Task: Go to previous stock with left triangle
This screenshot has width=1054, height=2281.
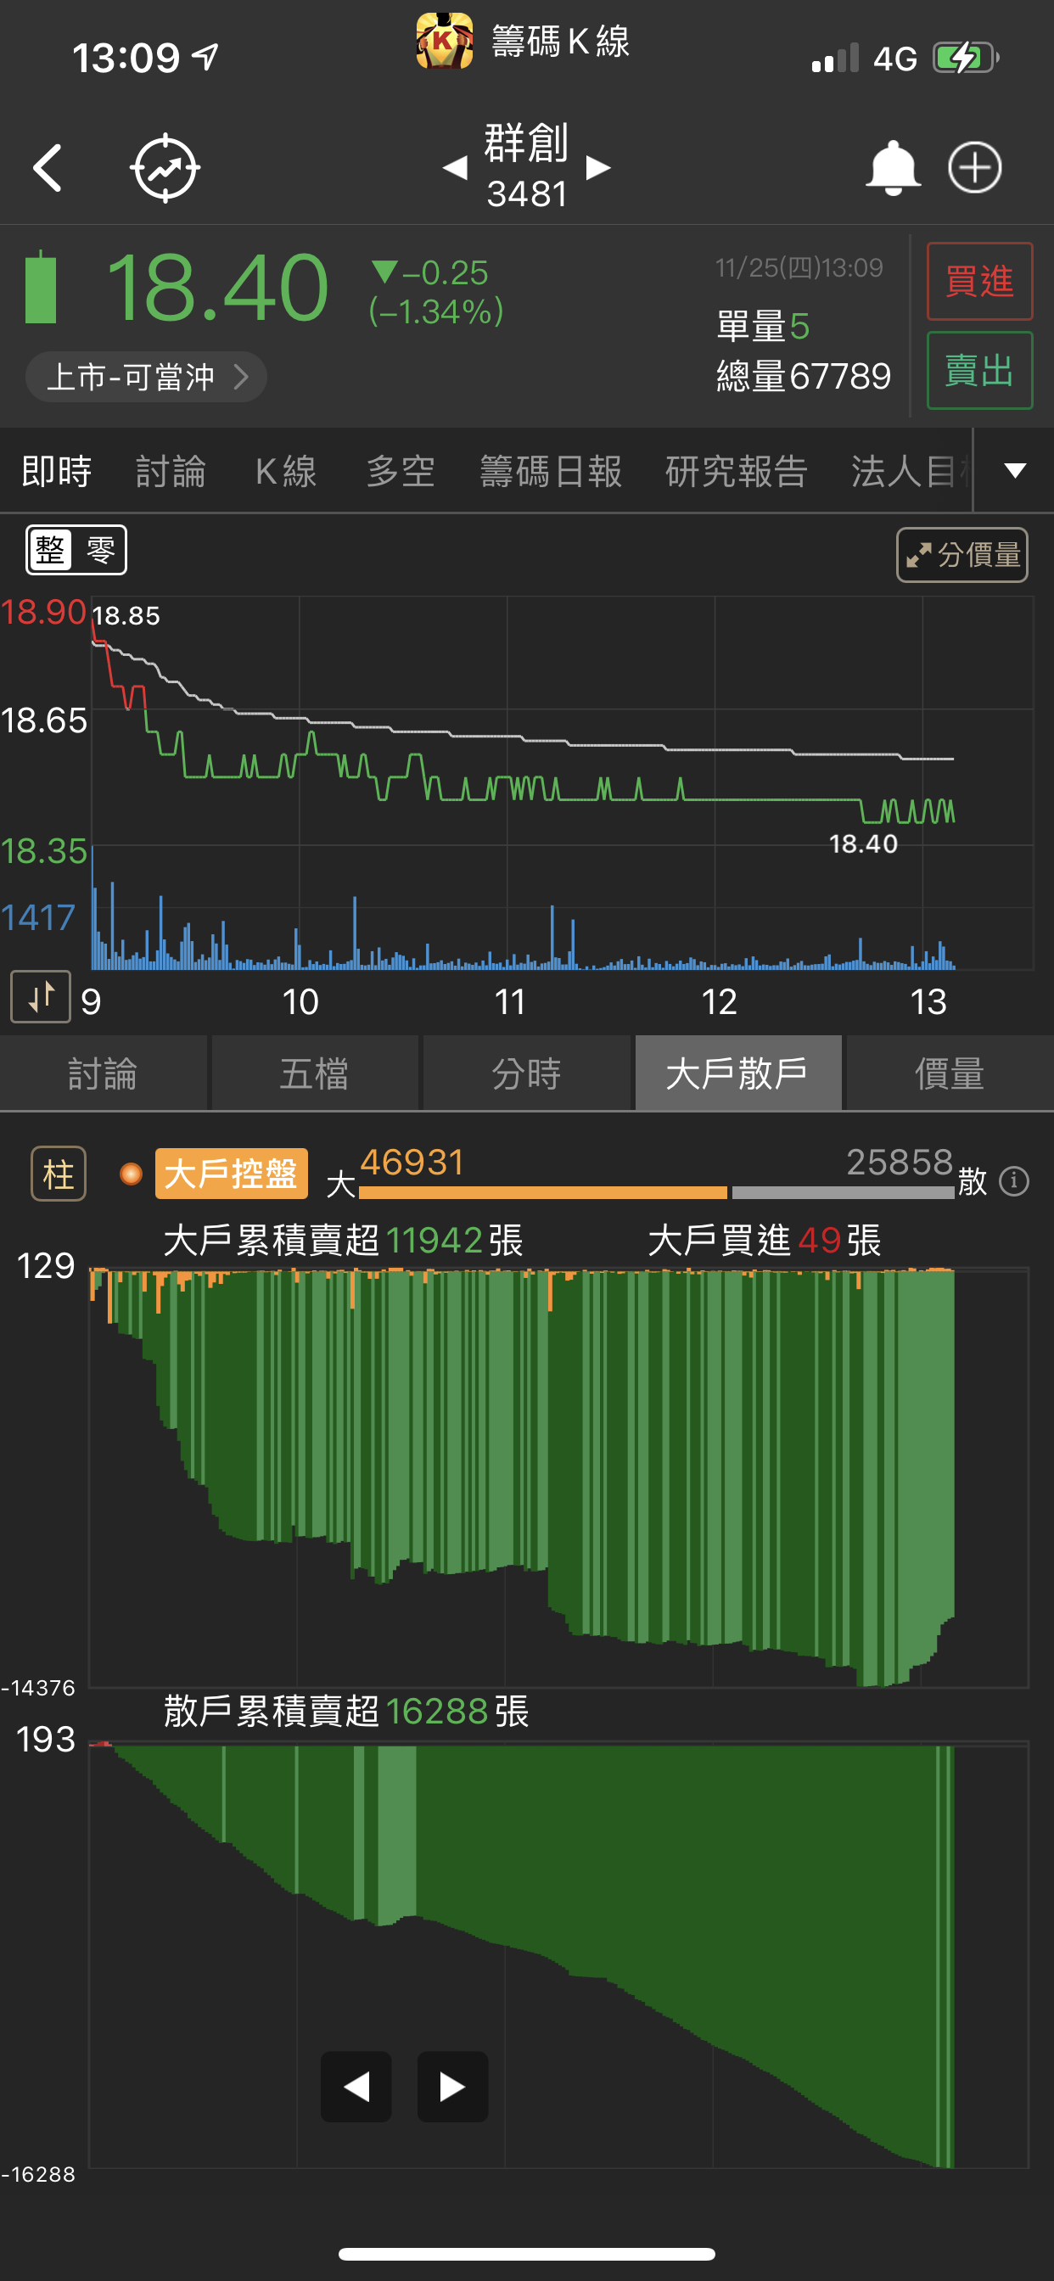Action: click(455, 167)
